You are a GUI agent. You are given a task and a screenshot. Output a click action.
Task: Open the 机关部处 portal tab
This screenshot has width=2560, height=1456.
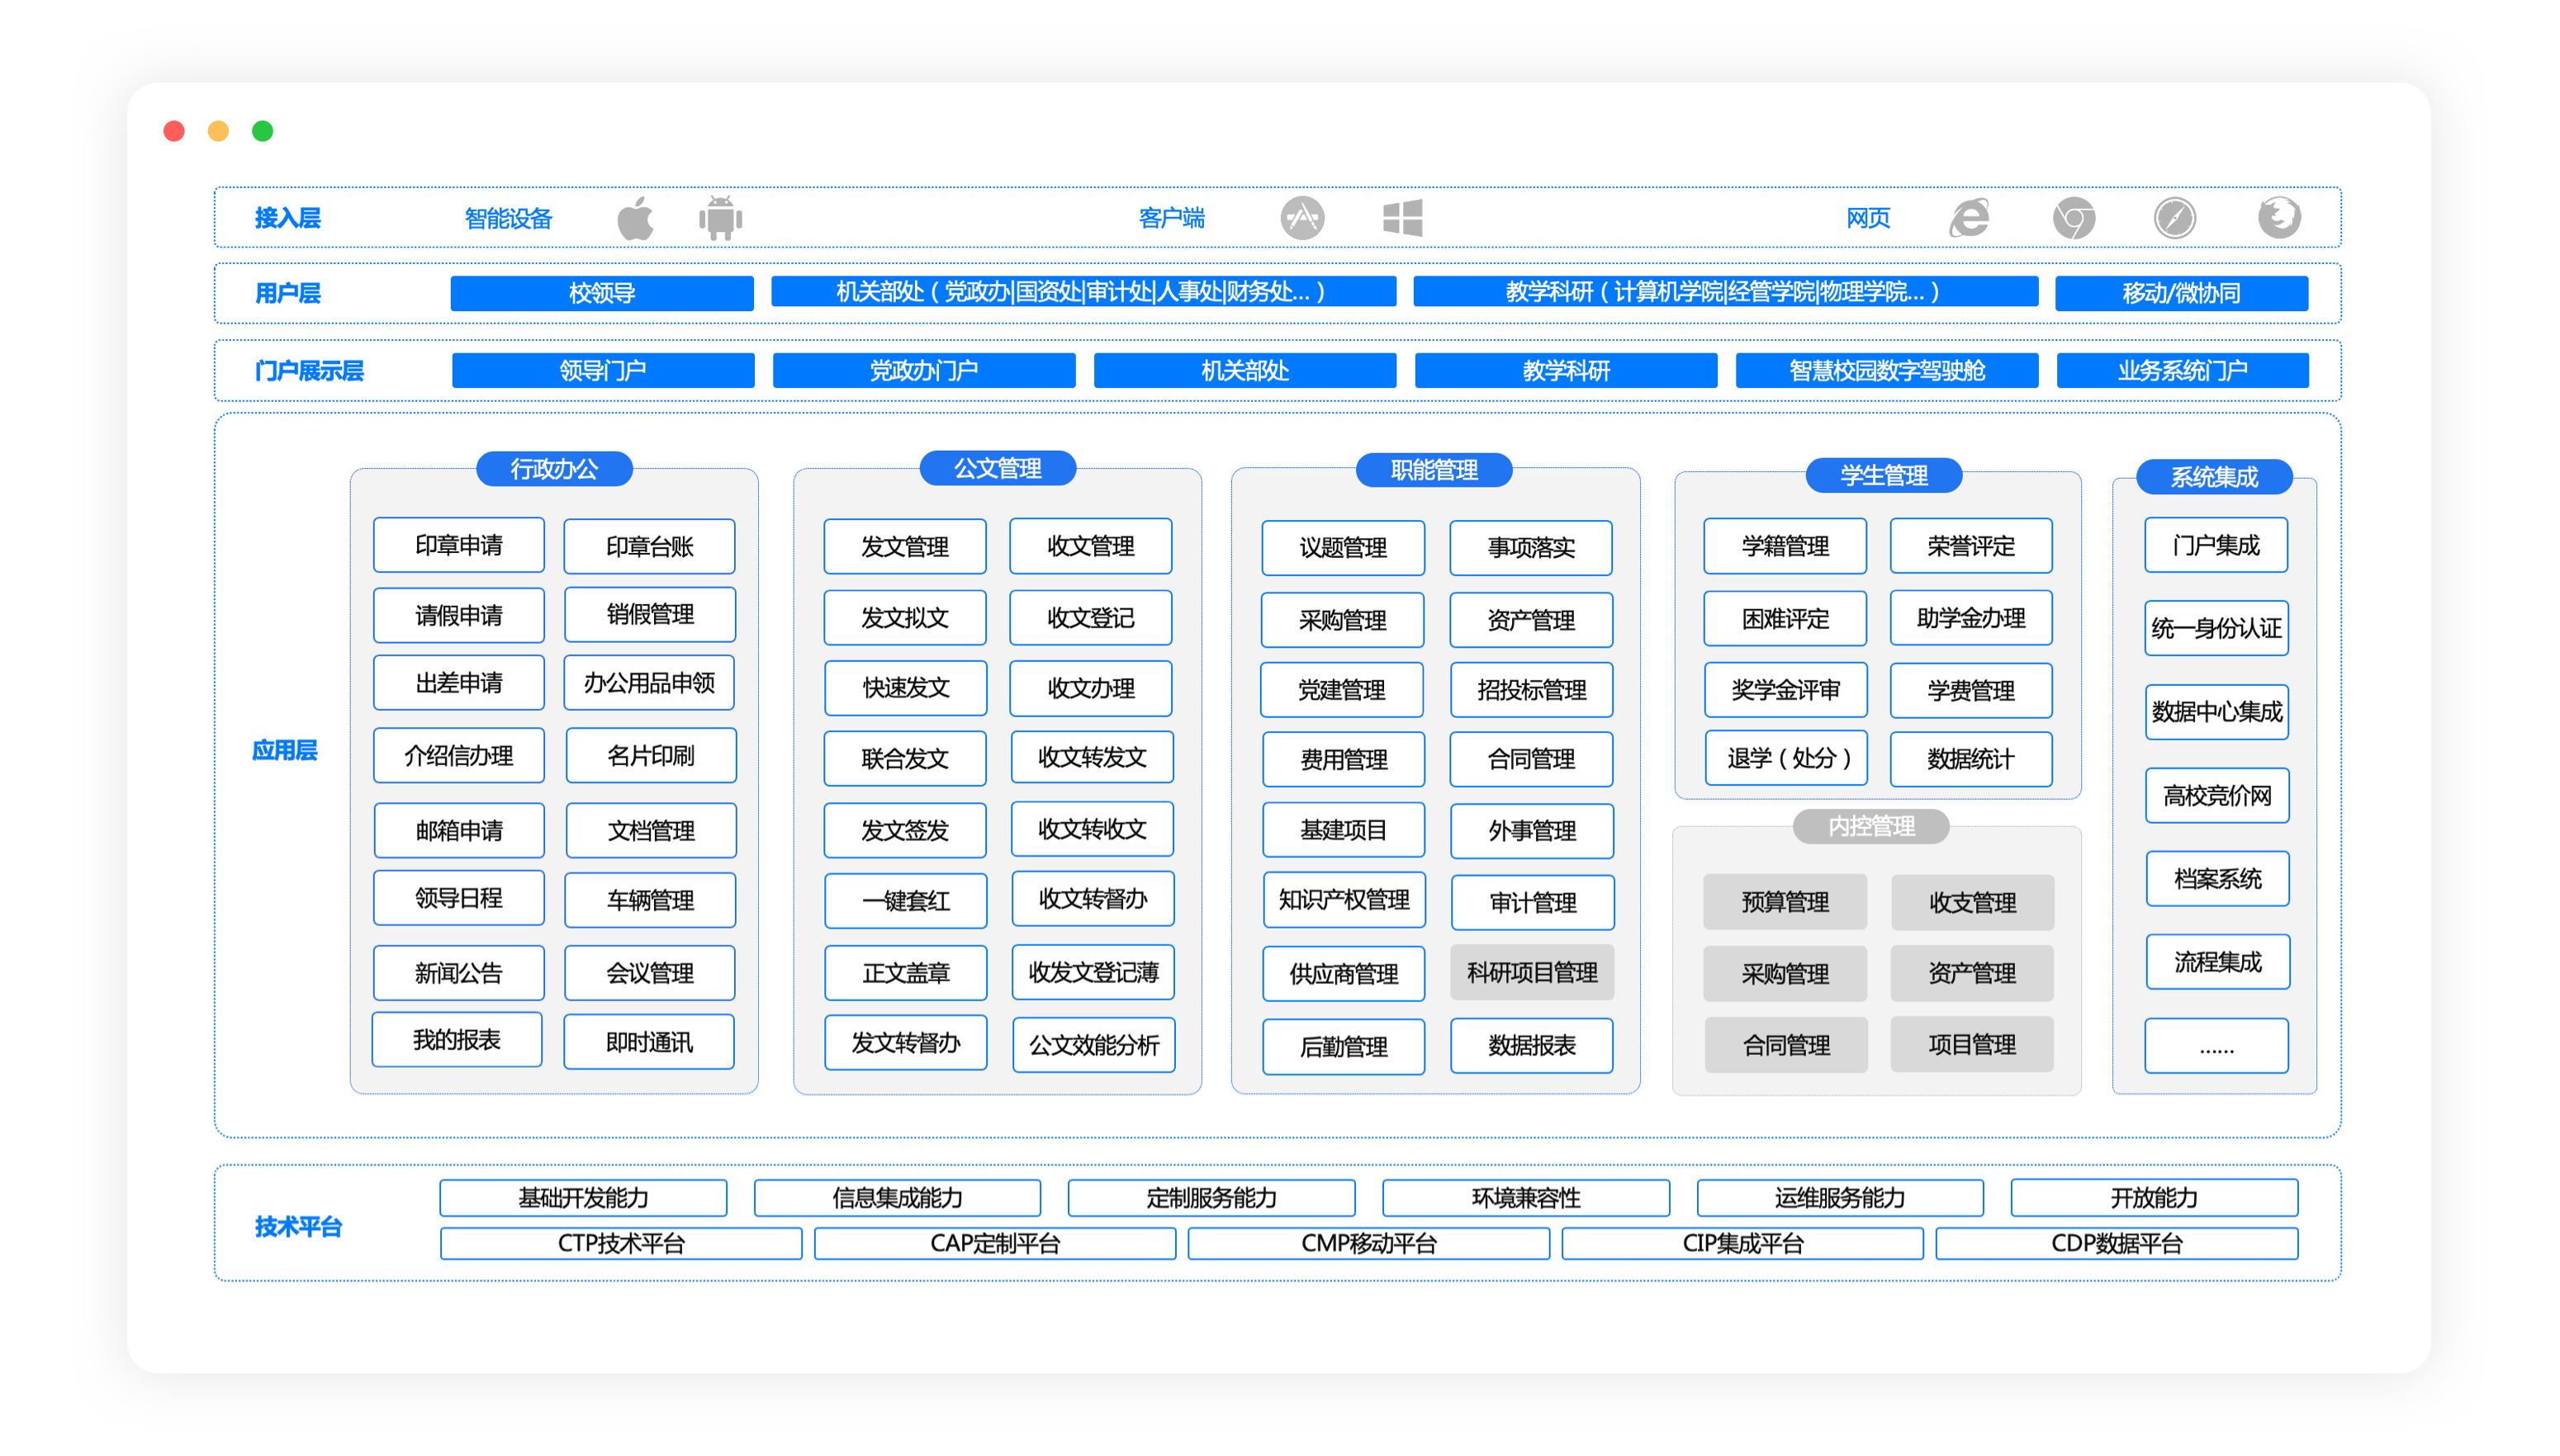pos(1244,370)
